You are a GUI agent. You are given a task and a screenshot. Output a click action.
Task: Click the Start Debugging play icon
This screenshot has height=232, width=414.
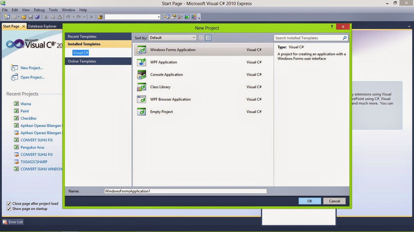(x=91, y=17)
